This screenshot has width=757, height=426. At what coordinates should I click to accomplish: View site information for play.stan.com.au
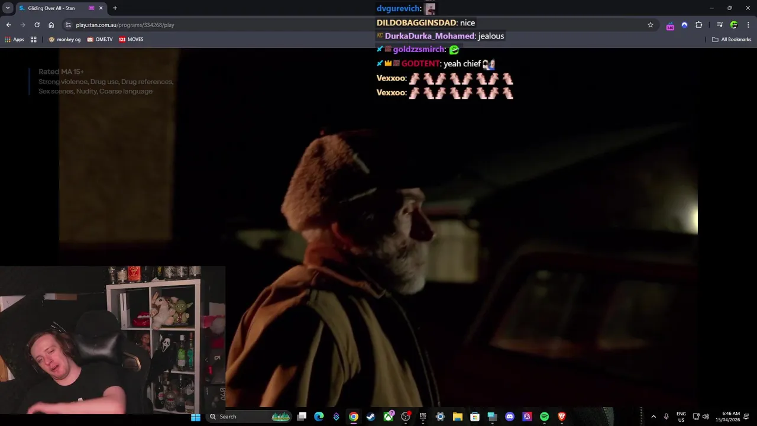click(x=68, y=25)
